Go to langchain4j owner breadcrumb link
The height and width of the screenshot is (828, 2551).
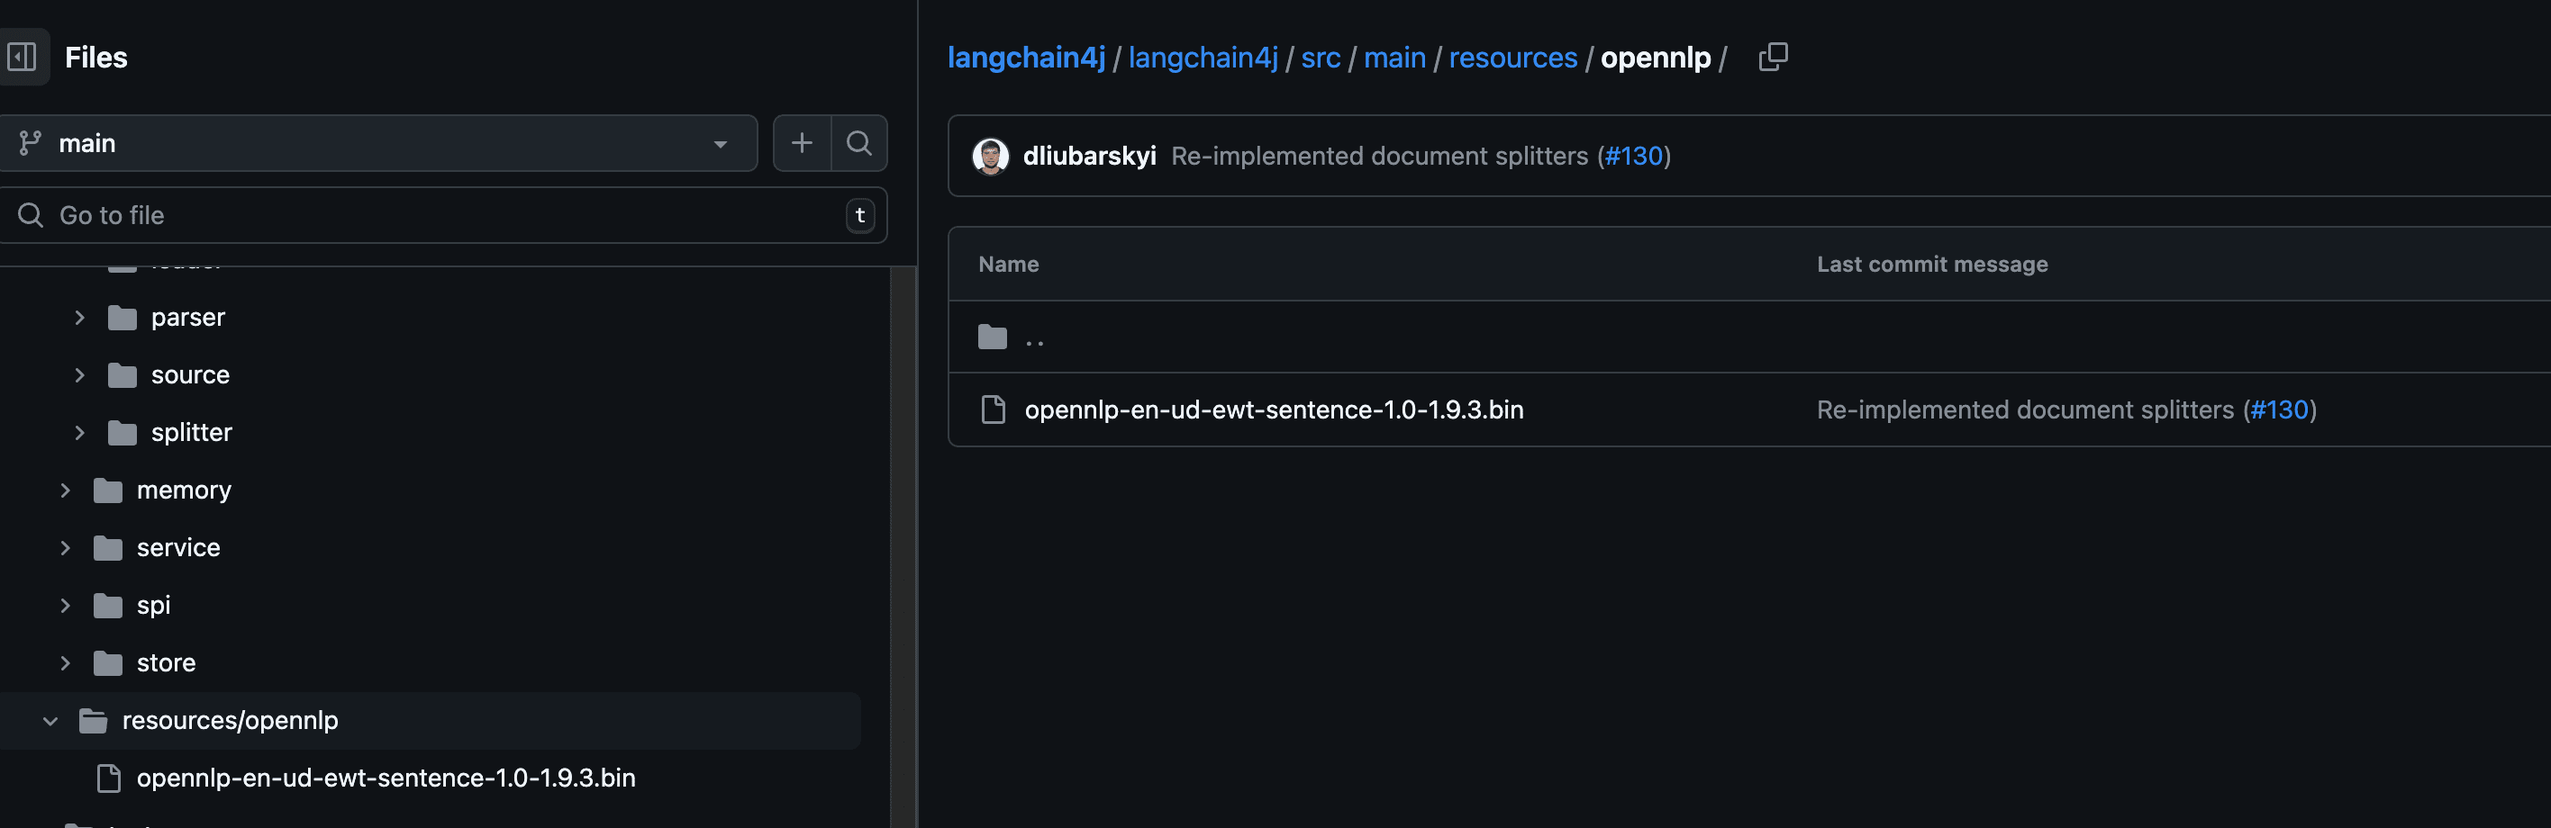click(x=1026, y=58)
